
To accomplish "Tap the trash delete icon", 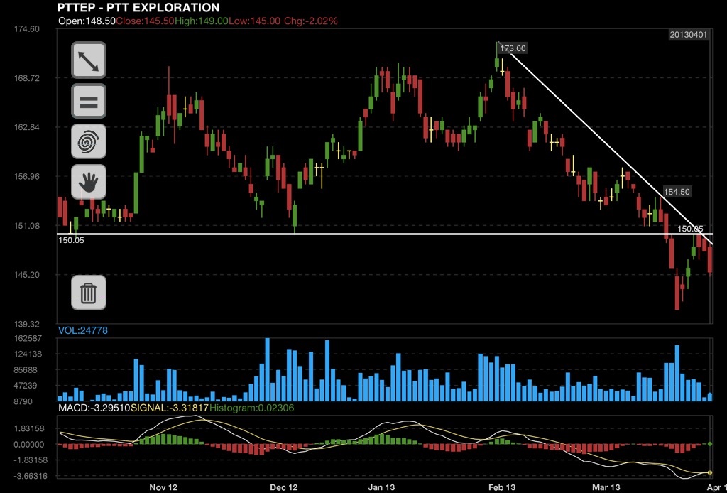I will pyautogui.click(x=89, y=293).
